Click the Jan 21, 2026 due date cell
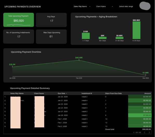This screenshot has width=155, height=137. click(63, 101)
